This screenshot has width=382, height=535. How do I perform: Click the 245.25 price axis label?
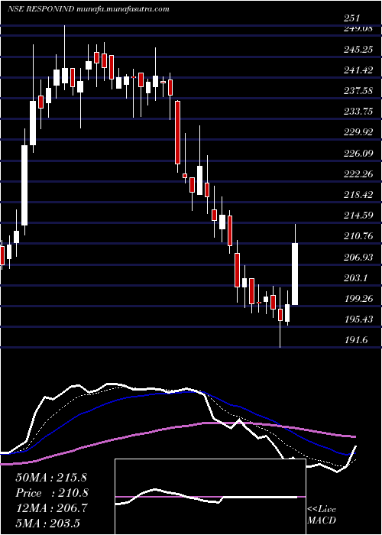pos(358,50)
